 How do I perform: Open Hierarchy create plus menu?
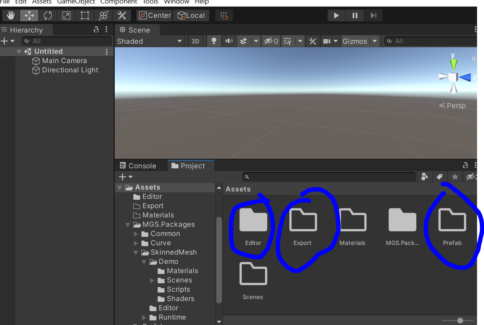point(7,41)
